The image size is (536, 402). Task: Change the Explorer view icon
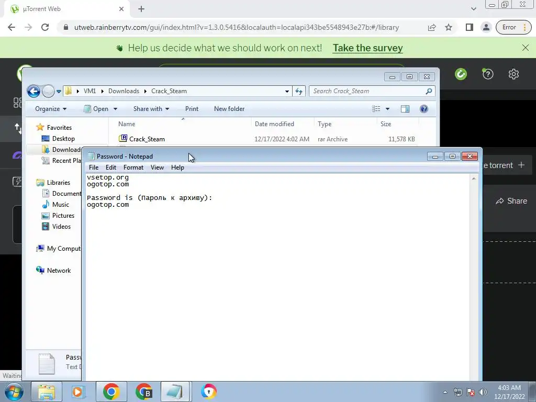376,109
